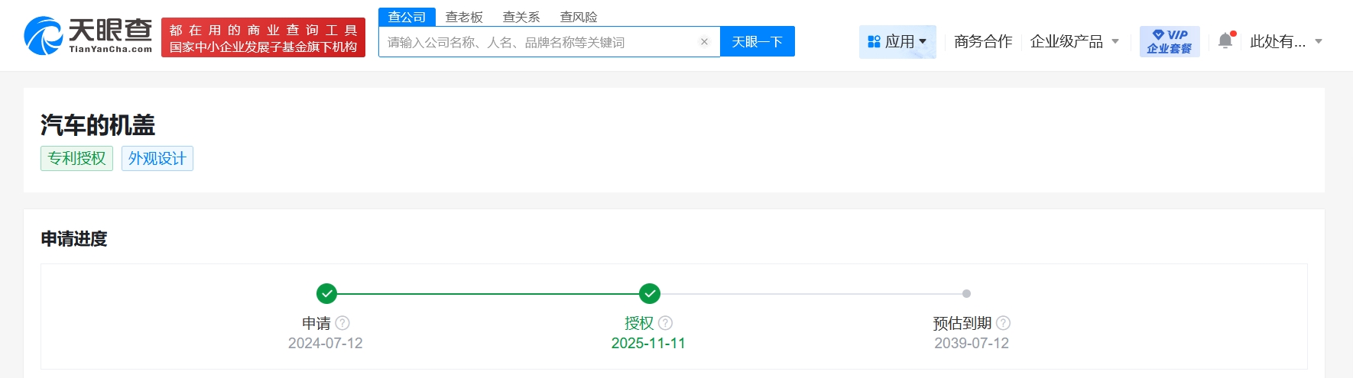Expand the 企业级产品 dropdown

(x=1074, y=41)
